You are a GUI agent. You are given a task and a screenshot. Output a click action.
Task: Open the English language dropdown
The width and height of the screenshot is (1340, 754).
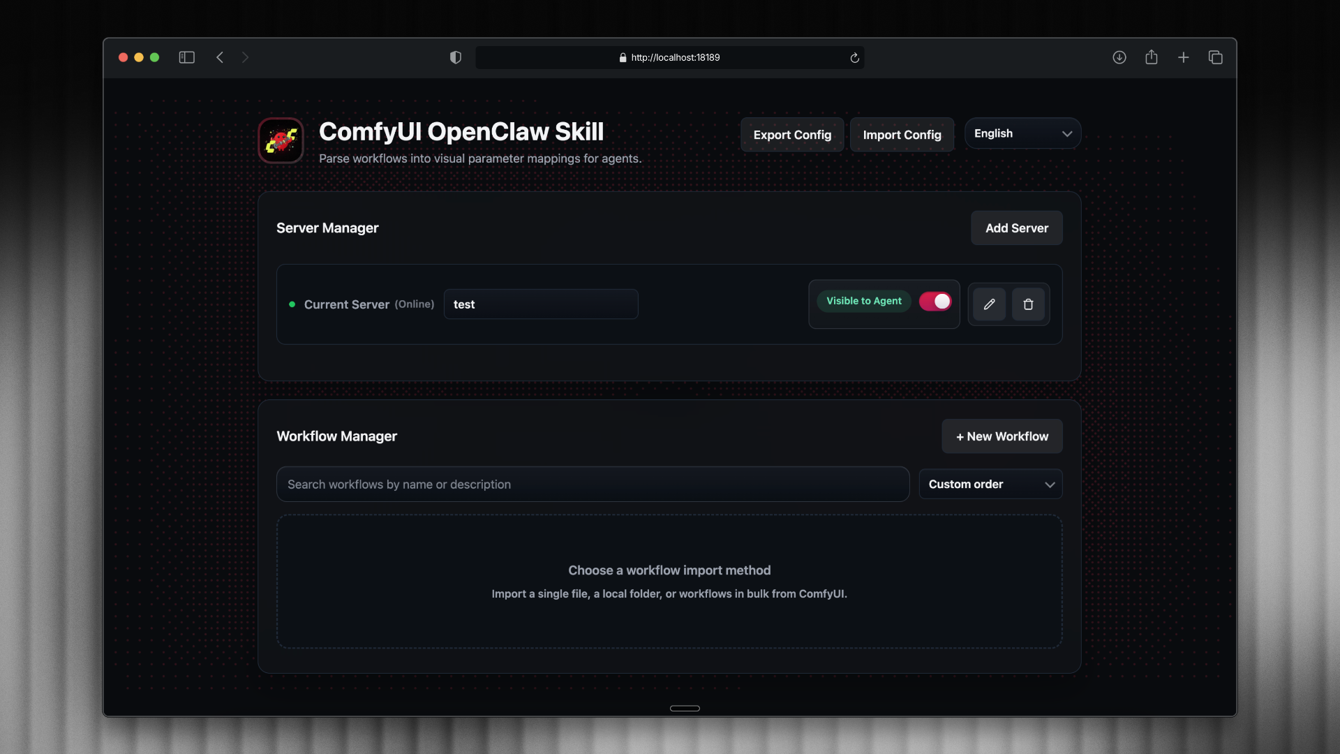pyautogui.click(x=1022, y=133)
